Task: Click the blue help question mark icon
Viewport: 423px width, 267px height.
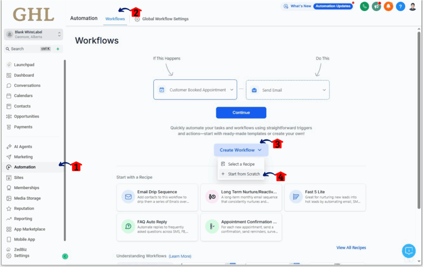Action: (400, 6)
